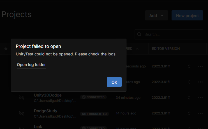Click NOT CONNECTED badge for DodgeStudy
208x129 pixels.
tap(94, 114)
